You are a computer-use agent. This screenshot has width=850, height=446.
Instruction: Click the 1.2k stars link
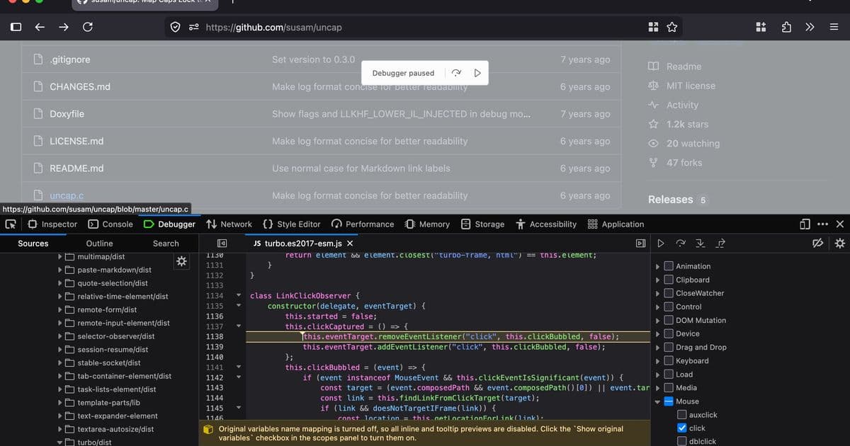(x=687, y=124)
